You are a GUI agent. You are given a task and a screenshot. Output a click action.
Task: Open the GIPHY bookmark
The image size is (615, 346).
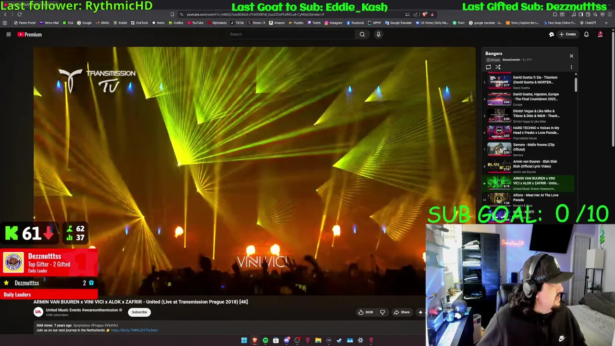click(x=374, y=23)
